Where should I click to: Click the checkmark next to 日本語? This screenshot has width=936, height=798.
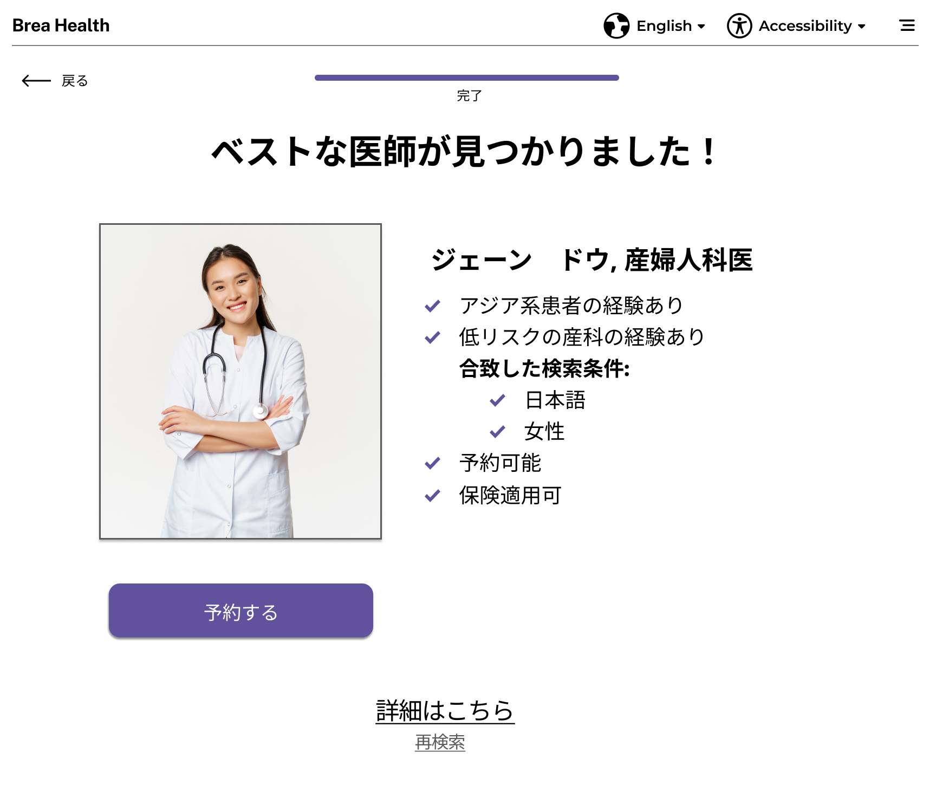[x=497, y=400]
